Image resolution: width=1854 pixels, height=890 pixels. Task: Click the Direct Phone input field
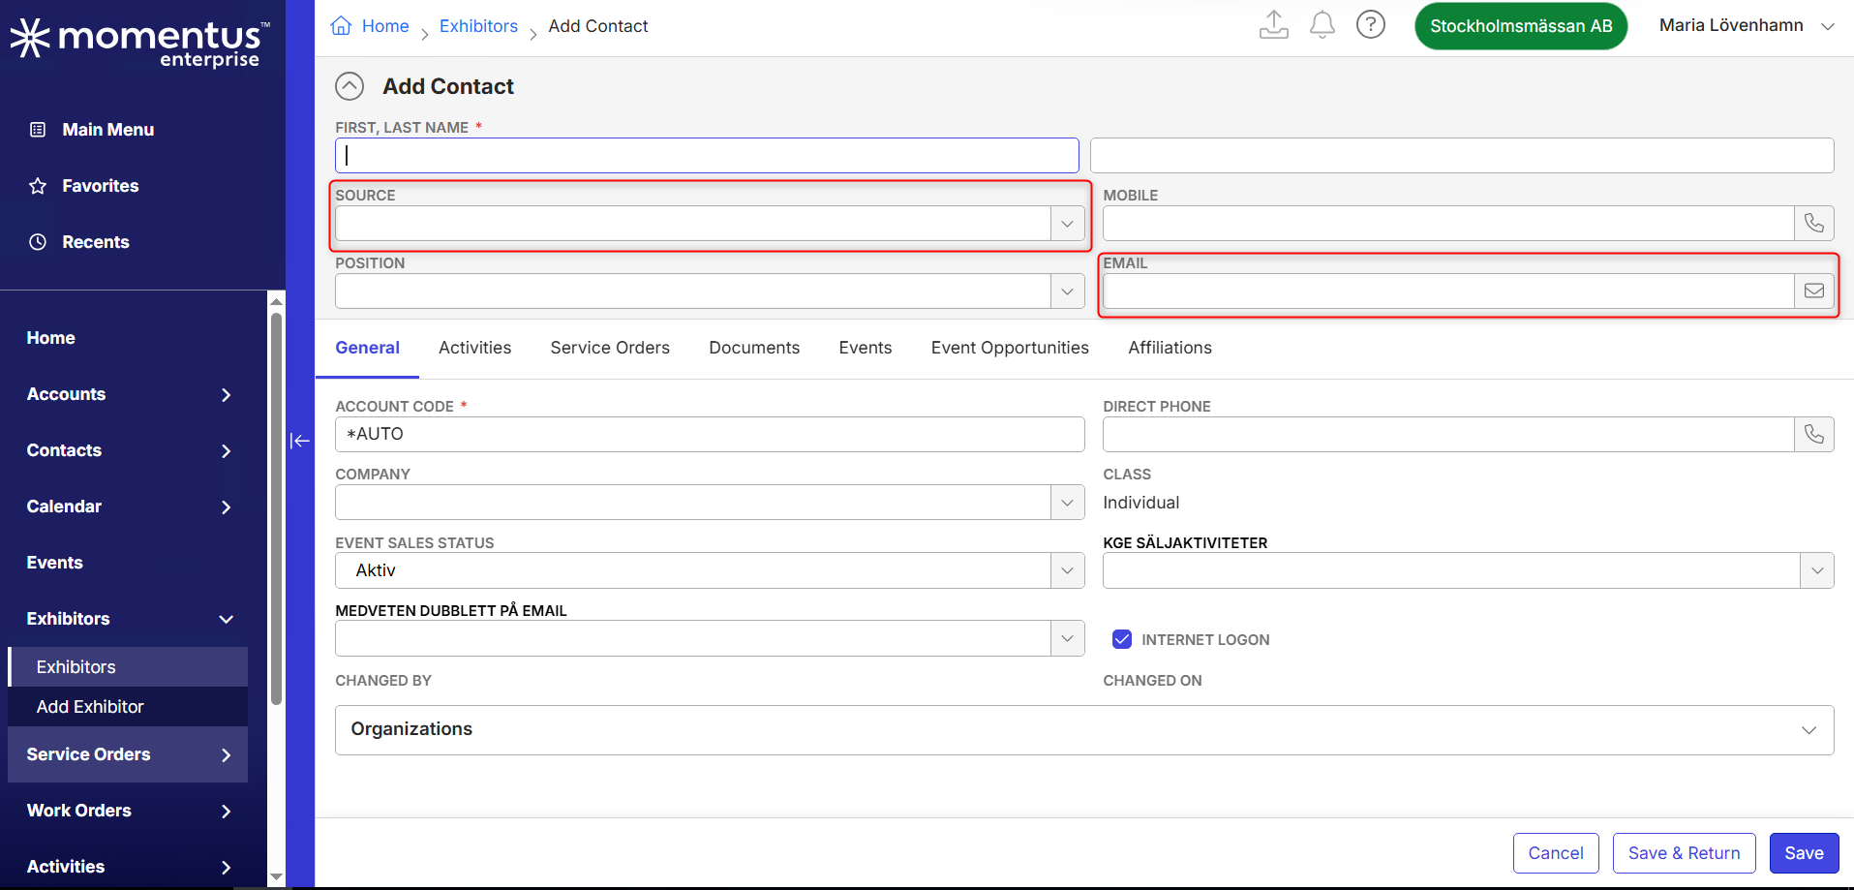(x=1448, y=435)
